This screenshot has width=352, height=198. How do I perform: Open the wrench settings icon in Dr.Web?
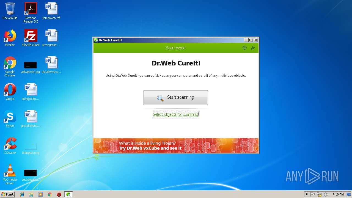point(253,48)
